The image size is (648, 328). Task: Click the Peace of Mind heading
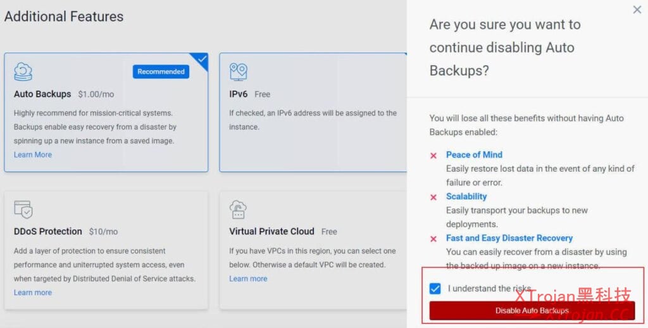click(x=474, y=155)
